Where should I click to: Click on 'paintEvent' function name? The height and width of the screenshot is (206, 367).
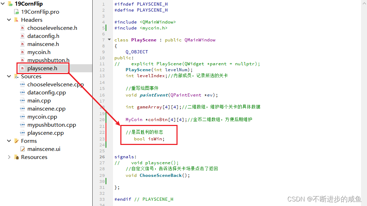tap(154, 95)
